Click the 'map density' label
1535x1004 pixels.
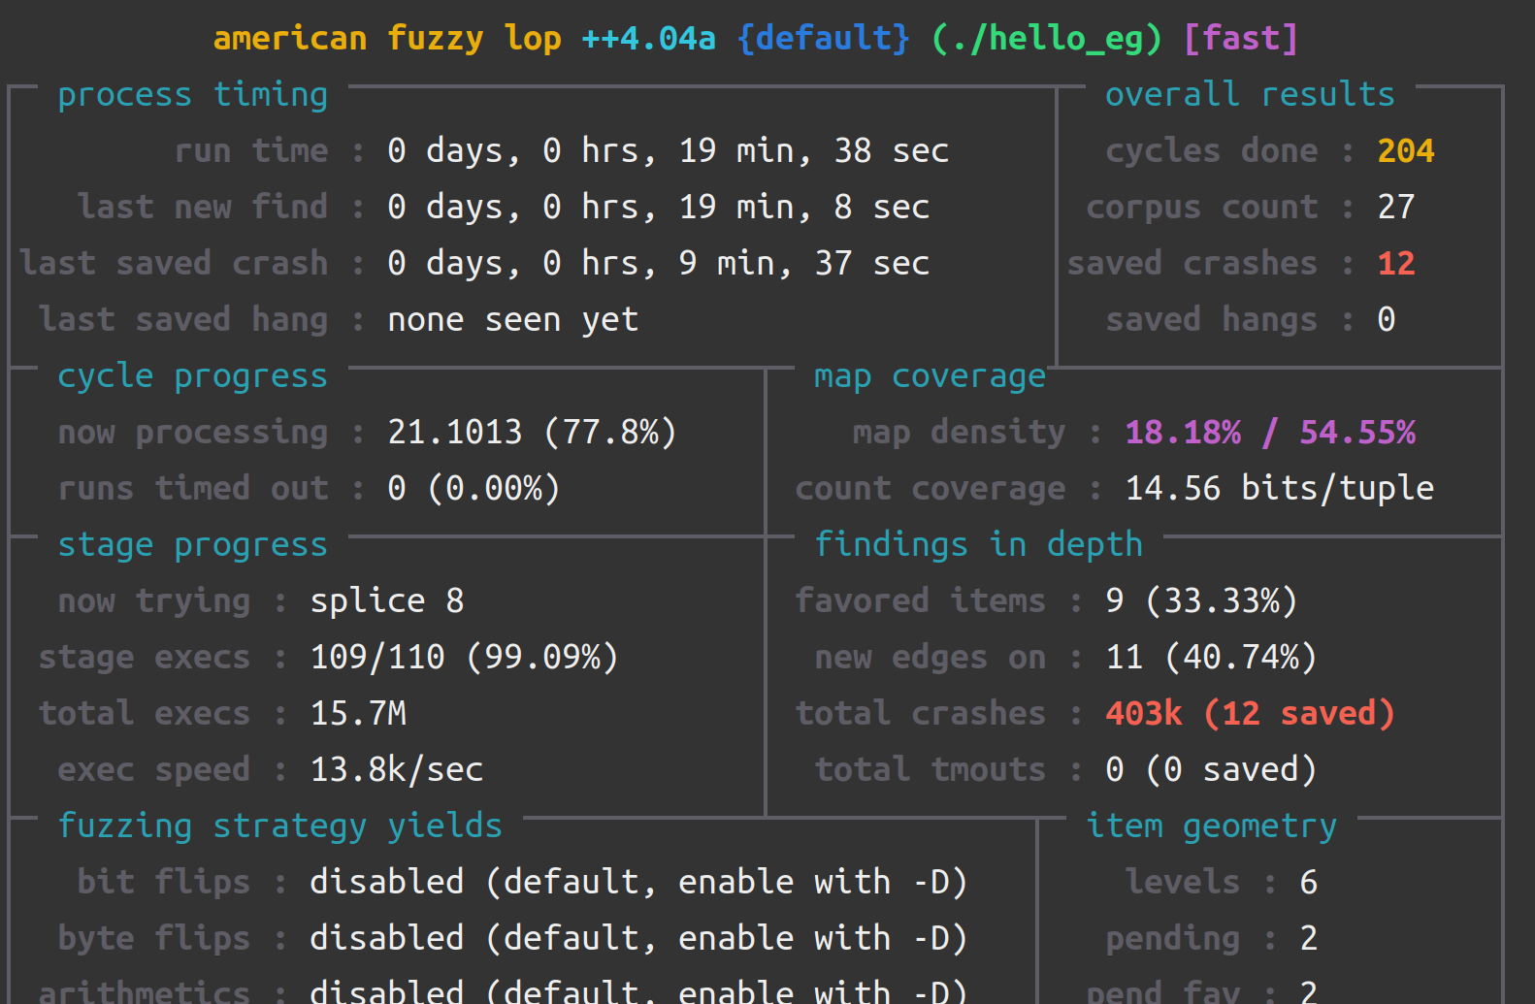tap(960, 433)
